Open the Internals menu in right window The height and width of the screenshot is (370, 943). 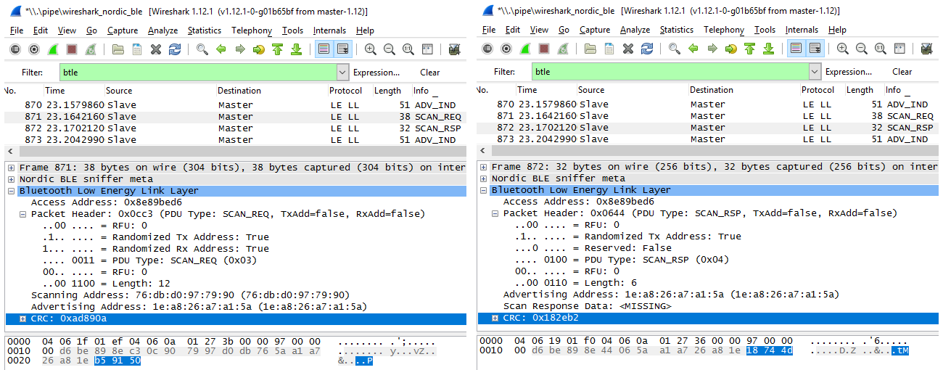point(802,30)
